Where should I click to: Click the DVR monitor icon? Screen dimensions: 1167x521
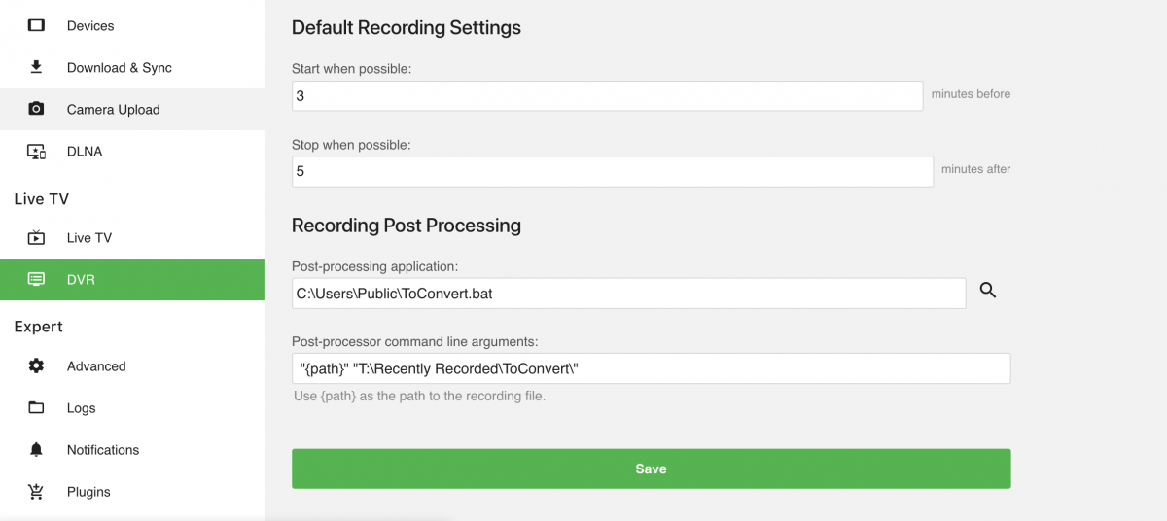tap(36, 279)
